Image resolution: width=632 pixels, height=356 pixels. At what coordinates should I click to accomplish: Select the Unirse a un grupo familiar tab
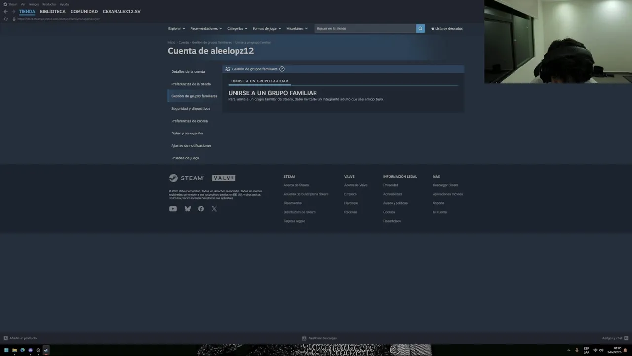click(x=260, y=81)
